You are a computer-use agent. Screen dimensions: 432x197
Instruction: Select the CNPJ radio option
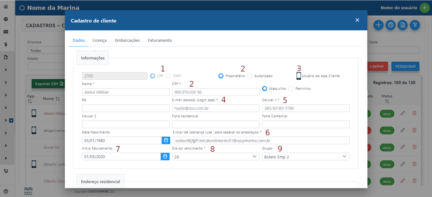pos(168,76)
